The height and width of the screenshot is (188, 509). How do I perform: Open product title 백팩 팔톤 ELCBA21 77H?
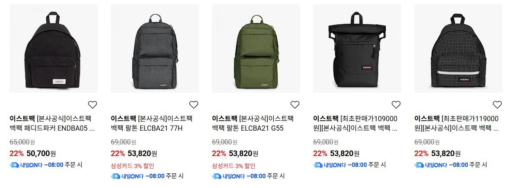click(152, 123)
